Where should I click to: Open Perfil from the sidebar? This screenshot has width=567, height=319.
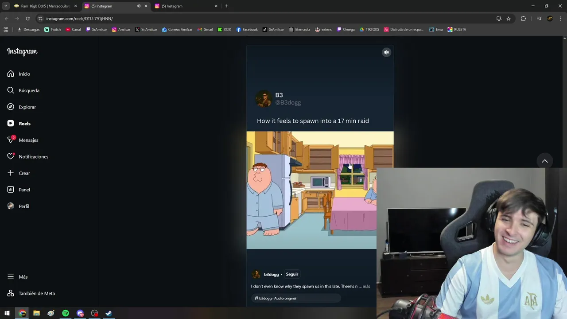tap(18, 206)
